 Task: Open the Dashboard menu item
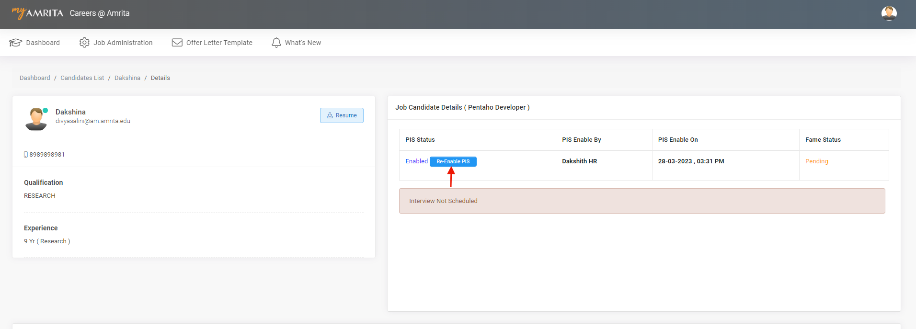pyautogui.click(x=43, y=43)
